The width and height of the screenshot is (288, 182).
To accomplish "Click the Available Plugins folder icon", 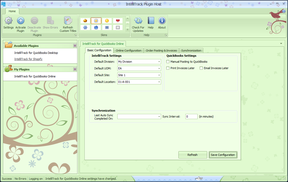I will click(9, 45).
